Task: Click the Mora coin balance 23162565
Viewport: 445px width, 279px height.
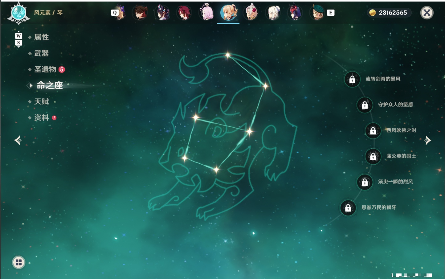Action: (x=389, y=13)
